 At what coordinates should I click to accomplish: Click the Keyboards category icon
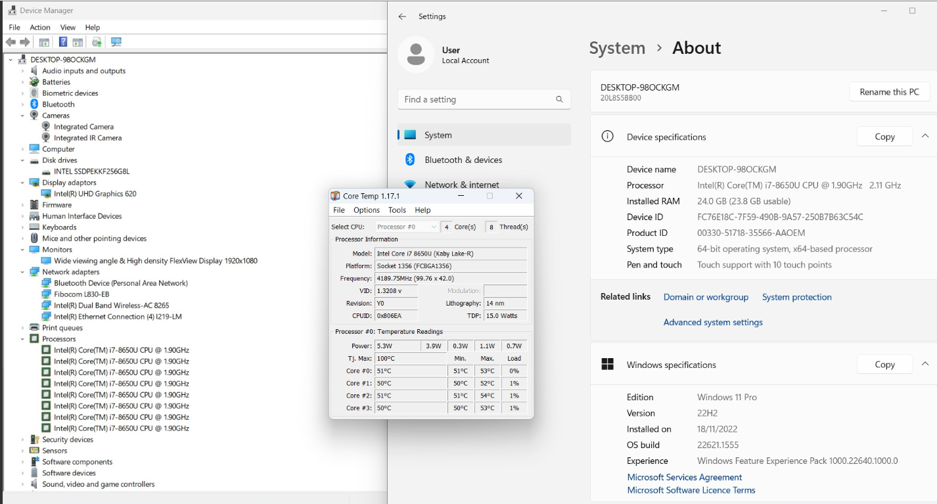(x=34, y=227)
